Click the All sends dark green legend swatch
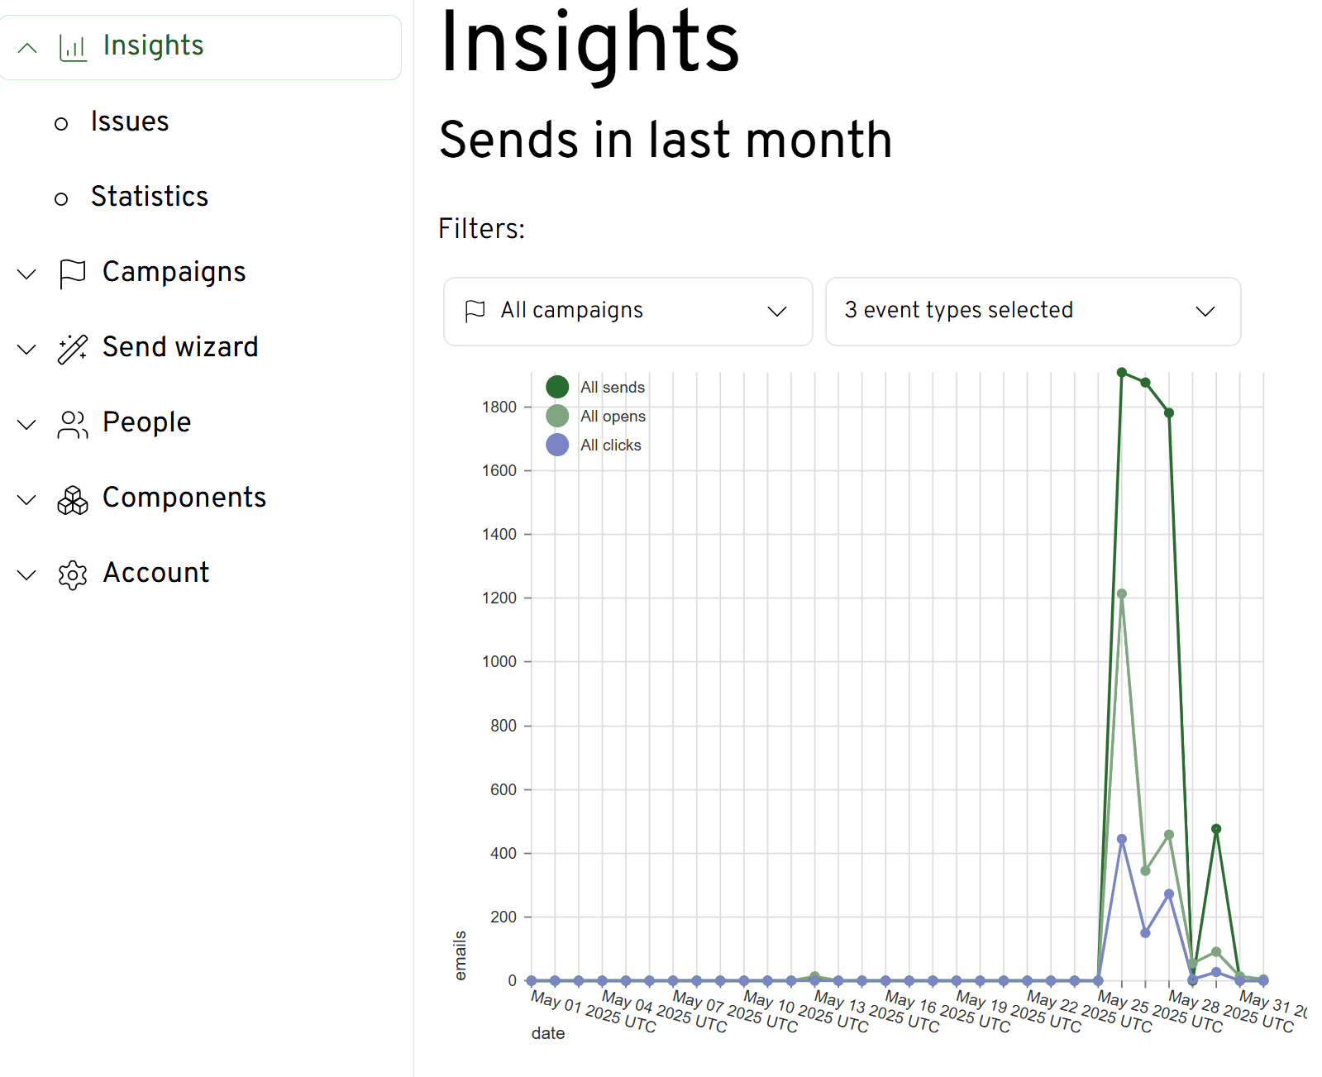Viewport: 1322px width, 1077px height. 557,387
